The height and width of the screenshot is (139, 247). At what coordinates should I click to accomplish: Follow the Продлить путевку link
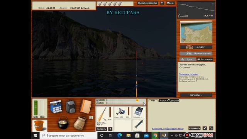189,74
